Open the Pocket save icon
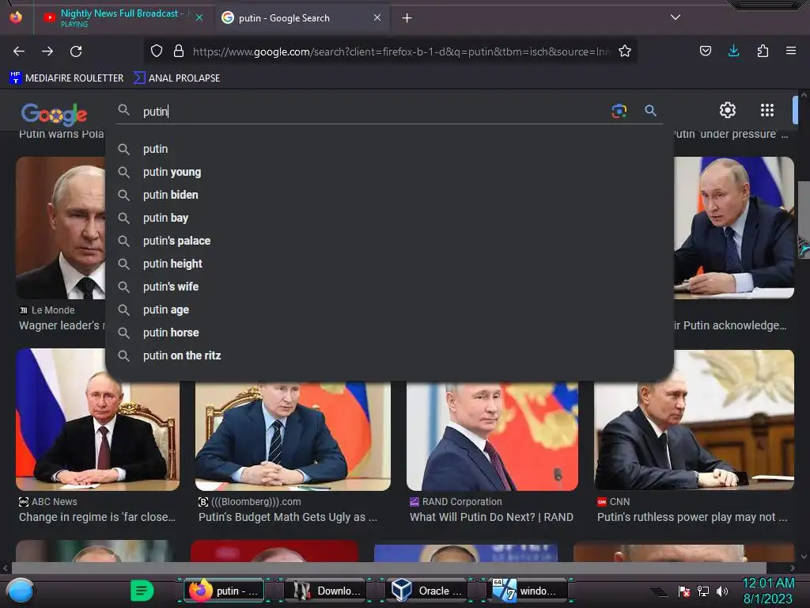Screen dimensions: 810x608 click(x=706, y=51)
